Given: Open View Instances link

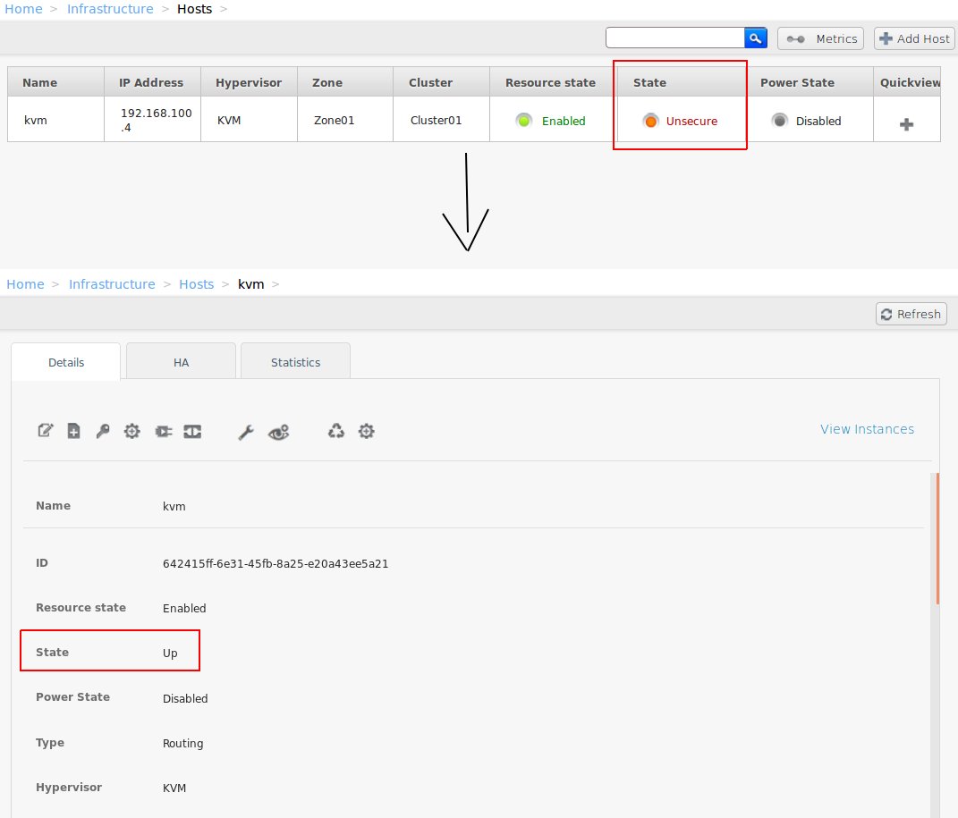Looking at the screenshot, I should pos(866,429).
